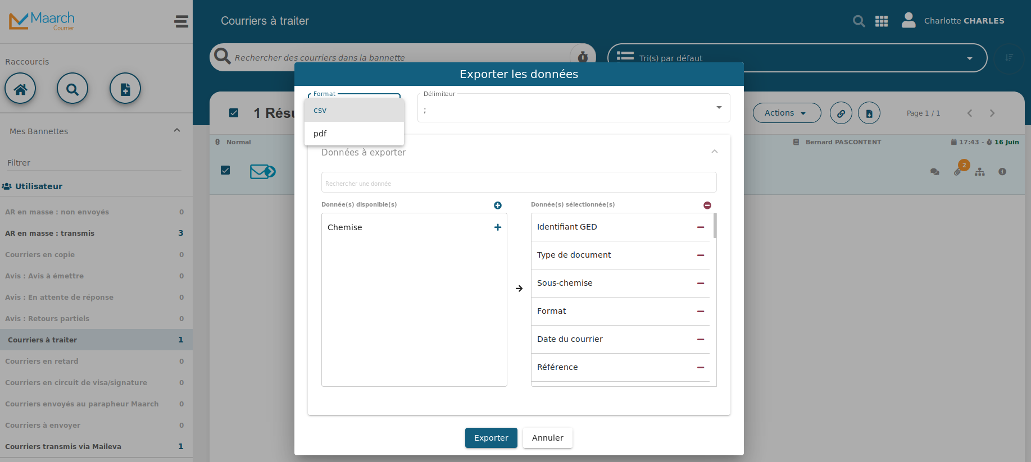This screenshot has height=462, width=1031.
Task: Remove Identifiant GED from selected data
Action: (x=701, y=227)
